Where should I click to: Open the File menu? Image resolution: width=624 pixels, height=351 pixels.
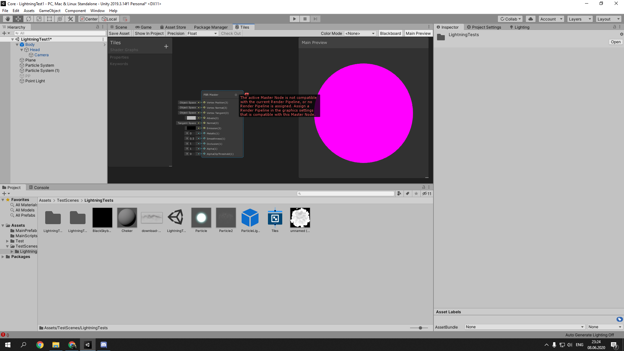point(5,11)
